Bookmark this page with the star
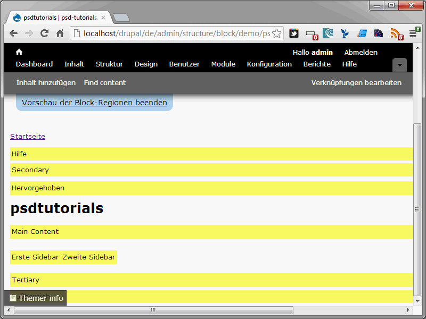Screen dimensions: 426x319 coord(276,33)
